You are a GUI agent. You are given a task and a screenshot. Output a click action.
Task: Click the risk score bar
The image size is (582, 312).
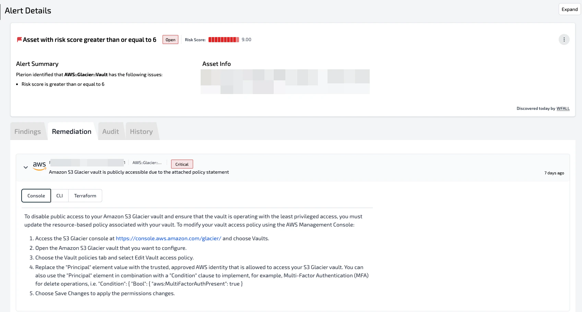[x=224, y=39]
